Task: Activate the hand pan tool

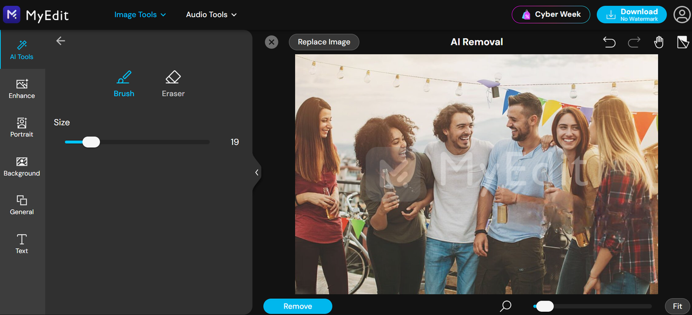Action: (x=658, y=42)
